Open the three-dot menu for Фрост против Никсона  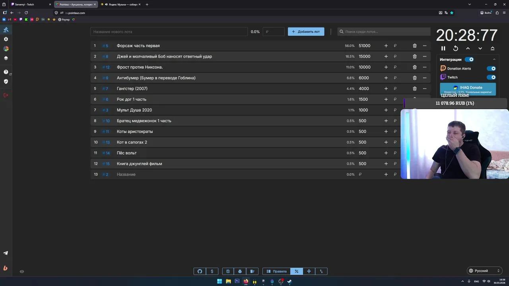point(425,67)
